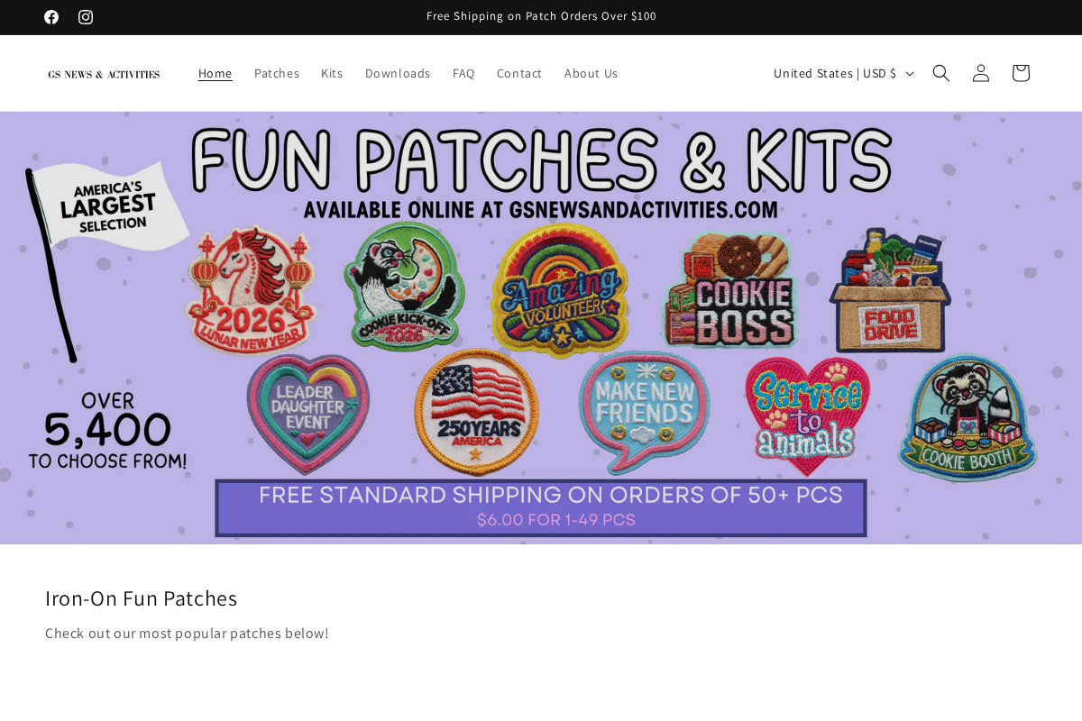Select the Home menu item
Screen dimensions: 1082x721
[215, 73]
